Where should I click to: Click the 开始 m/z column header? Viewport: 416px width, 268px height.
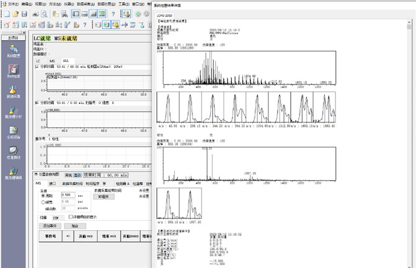(x=86, y=236)
